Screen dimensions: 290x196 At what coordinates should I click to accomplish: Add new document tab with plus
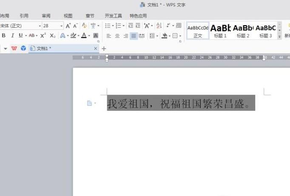pyautogui.click(x=104, y=49)
